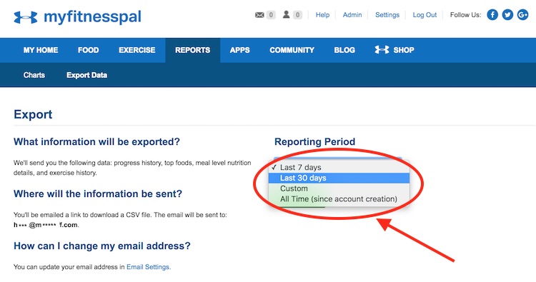Choose the Custom period option
Viewport: 536px width, 282px height.
[339, 188]
